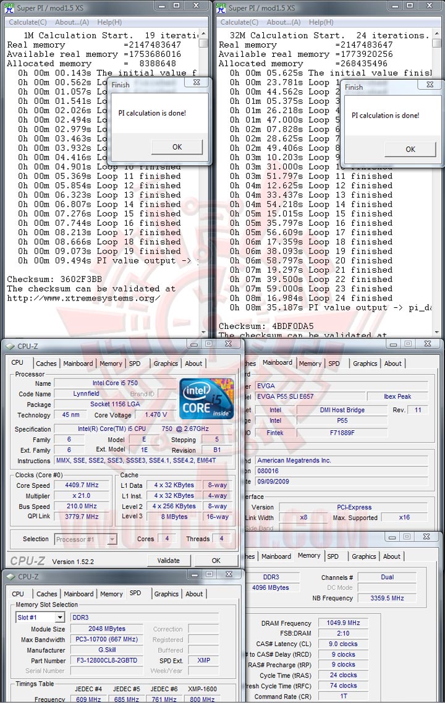Click the Bus Speed value 210.0 MHz
Screen dimensions: 445x703
[82, 506]
